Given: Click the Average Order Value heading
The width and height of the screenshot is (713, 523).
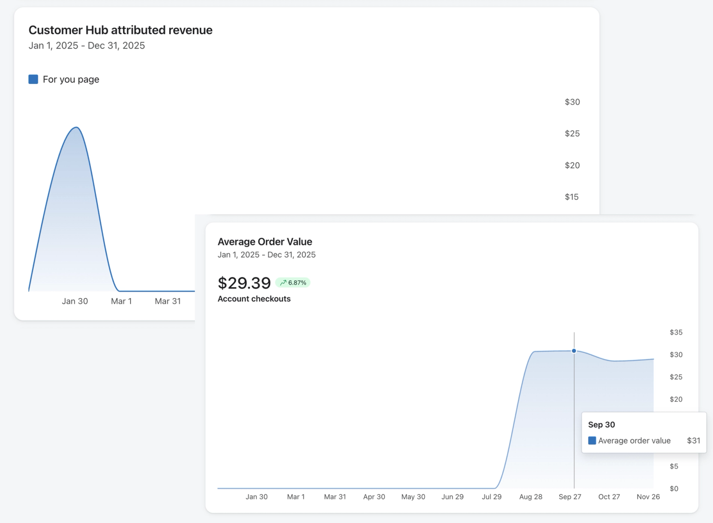Looking at the screenshot, I should coord(265,241).
